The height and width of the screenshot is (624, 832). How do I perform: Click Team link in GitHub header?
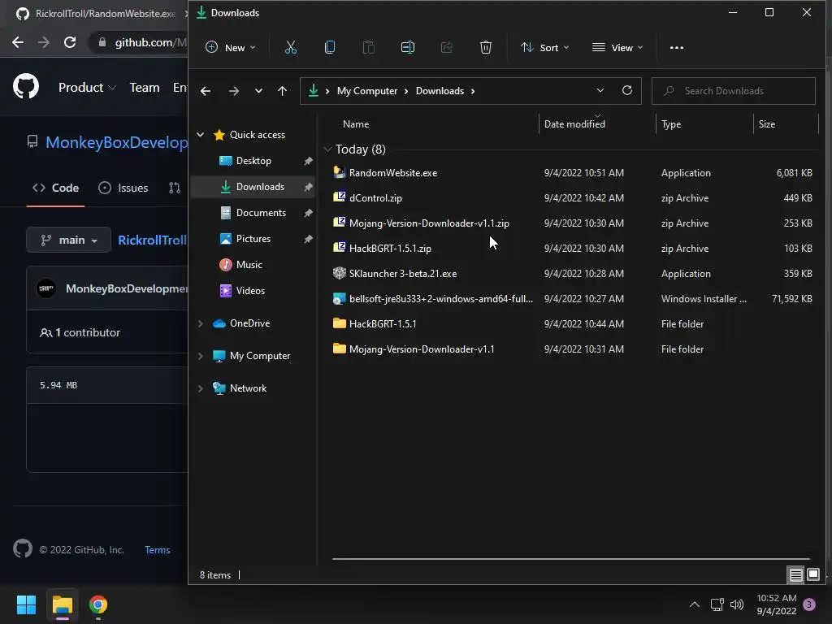pos(145,88)
